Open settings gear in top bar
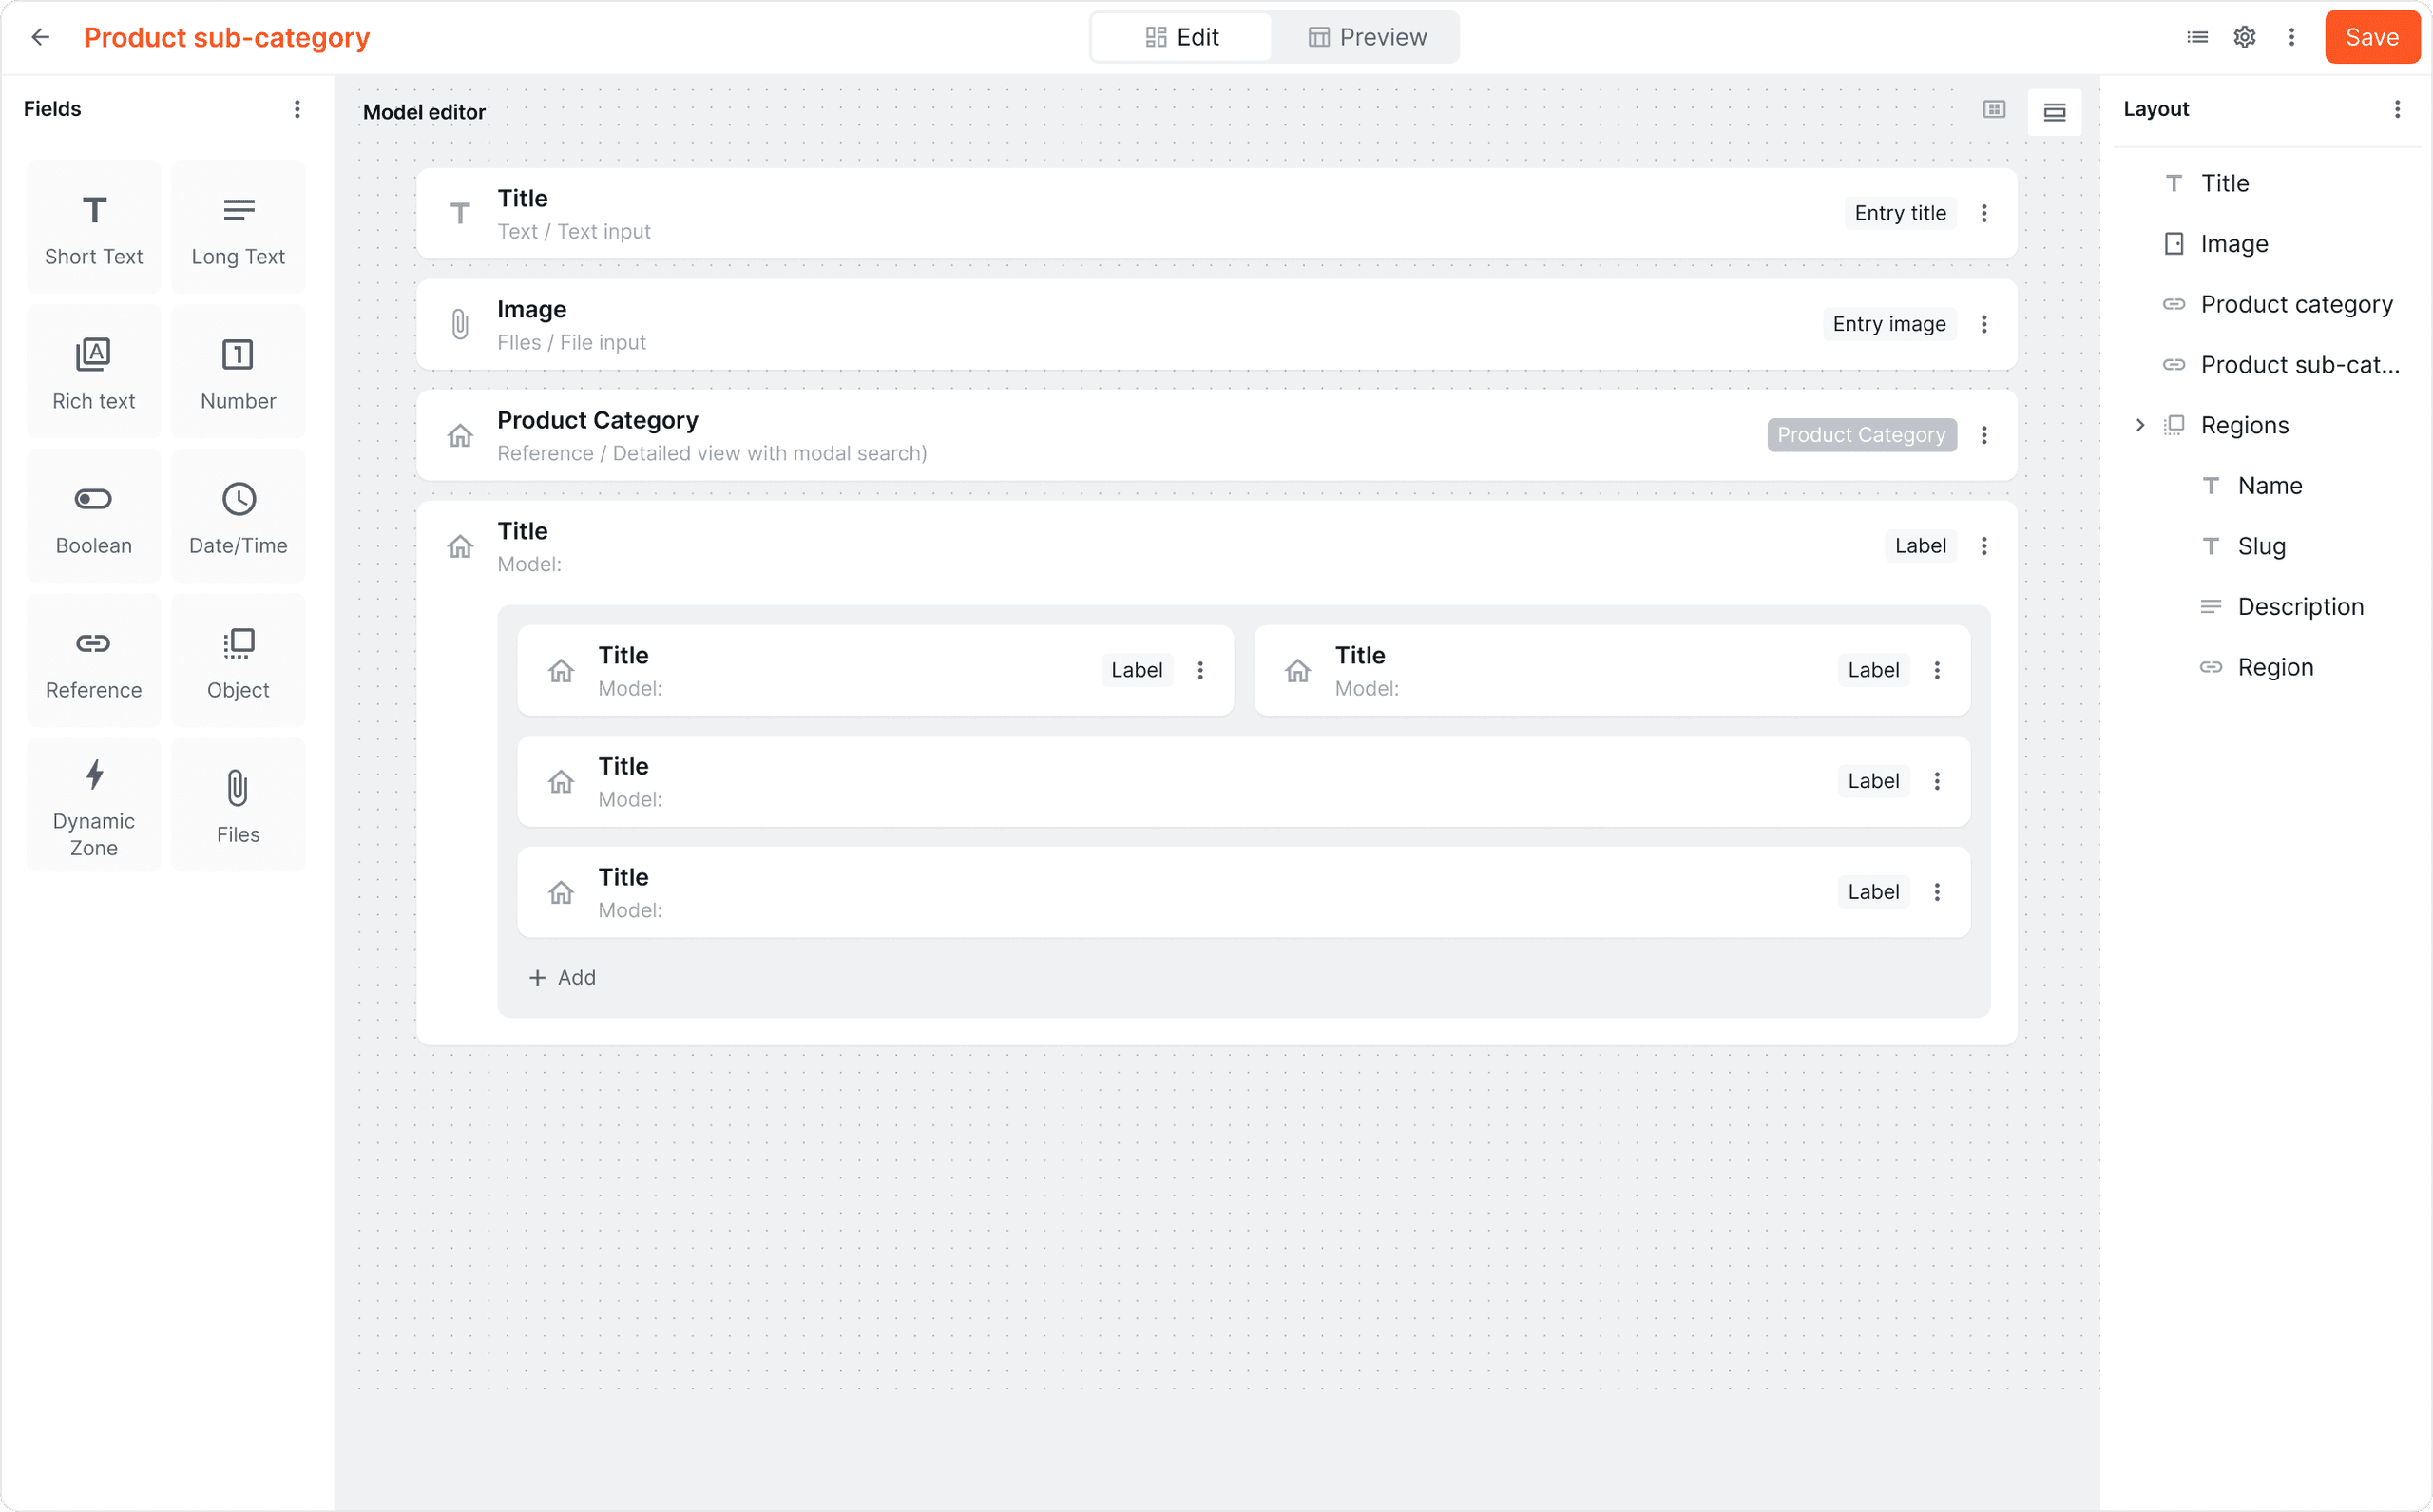The image size is (2433, 1512). pyautogui.click(x=2244, y=37)
